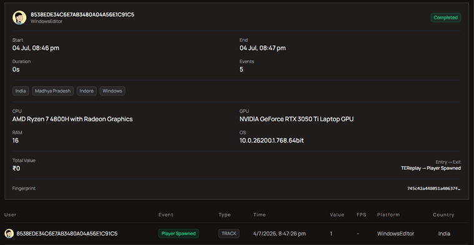Click the Event column header
474x245 pixels.
tap(166, 215)
